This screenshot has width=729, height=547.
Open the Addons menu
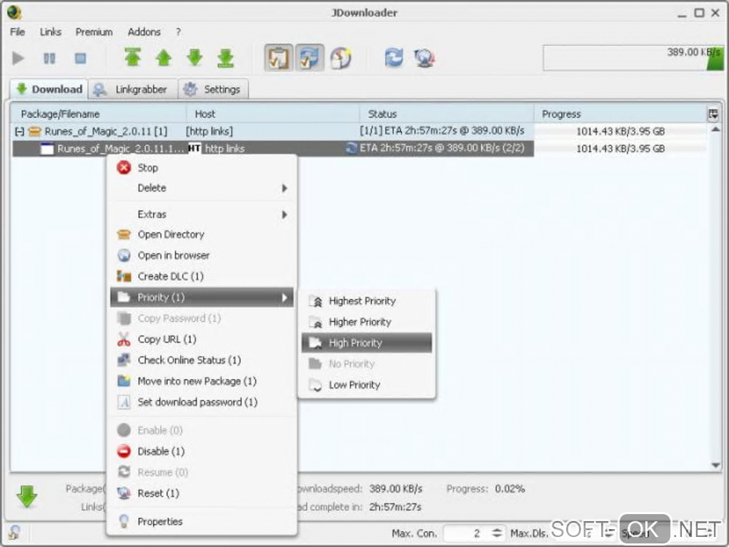click(x=144, y=31)
